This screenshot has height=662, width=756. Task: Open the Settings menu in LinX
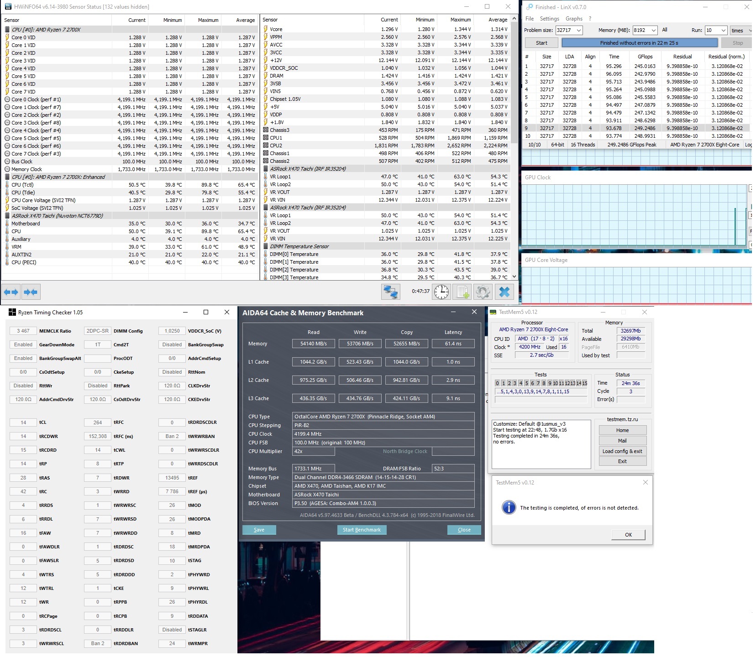click(549, 19)
